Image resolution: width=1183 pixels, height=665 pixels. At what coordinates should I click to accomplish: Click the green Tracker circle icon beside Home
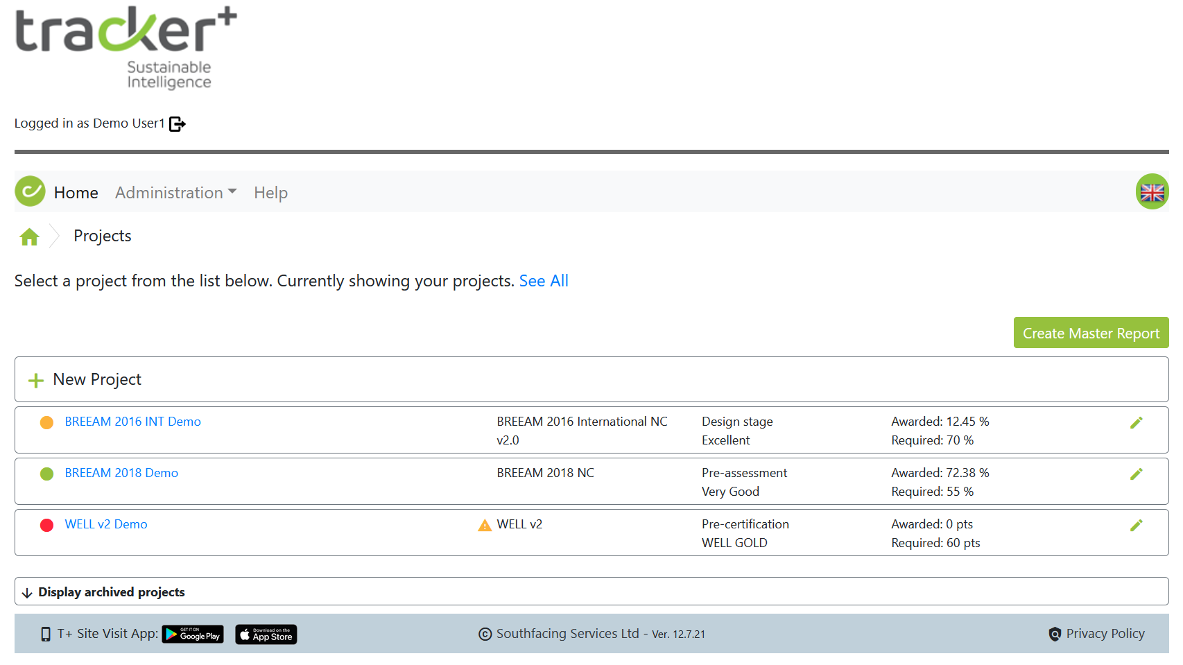31,191
